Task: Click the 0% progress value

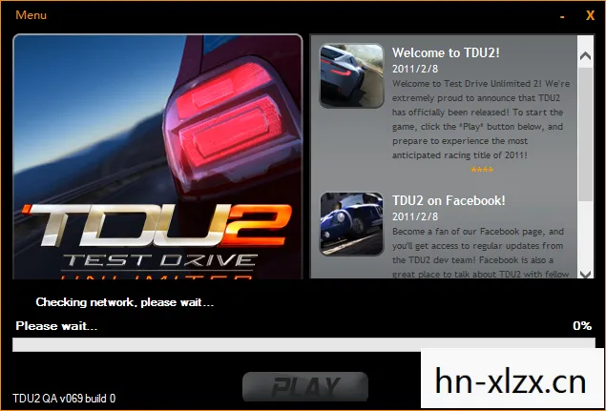Action: point(582,325)
